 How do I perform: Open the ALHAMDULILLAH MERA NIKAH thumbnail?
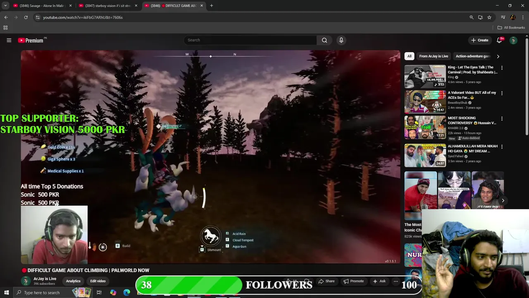click(x=425, y=155)
